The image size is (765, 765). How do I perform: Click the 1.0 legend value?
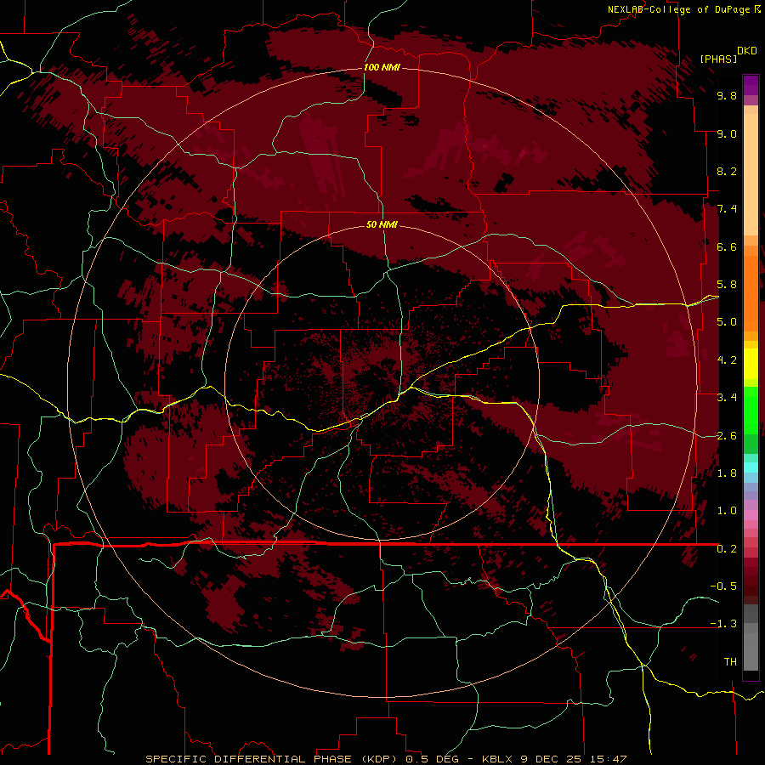(x=727, y=511)
